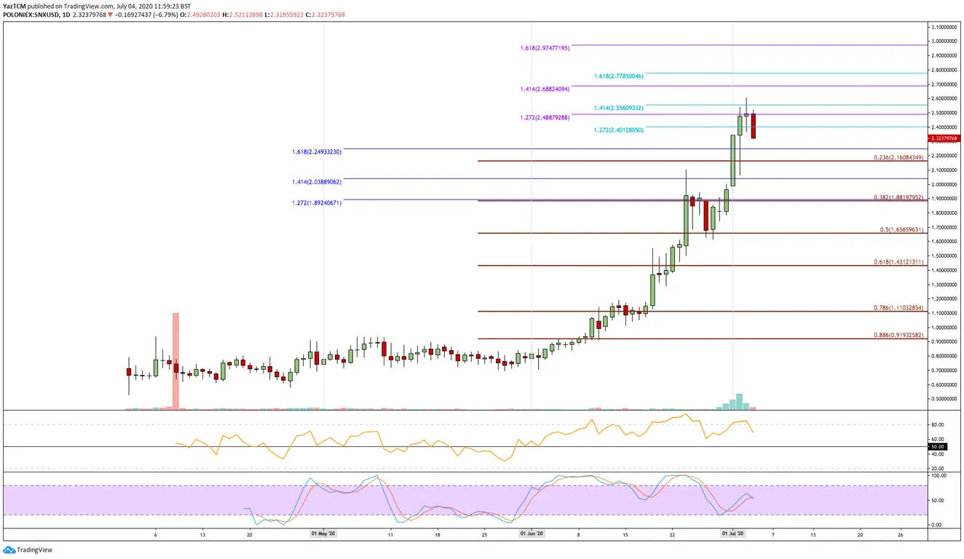Select the 0.382(1.88197952) retracement label

[898, 197]
